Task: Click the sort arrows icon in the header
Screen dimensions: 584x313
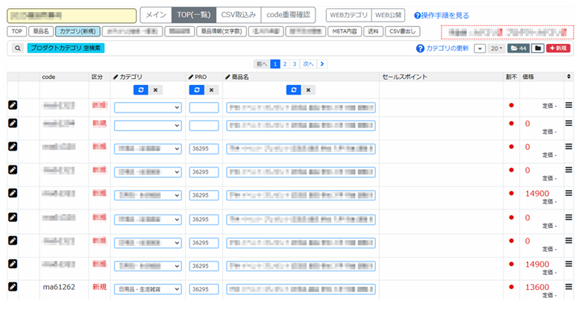Action: (x=569, y=76)
